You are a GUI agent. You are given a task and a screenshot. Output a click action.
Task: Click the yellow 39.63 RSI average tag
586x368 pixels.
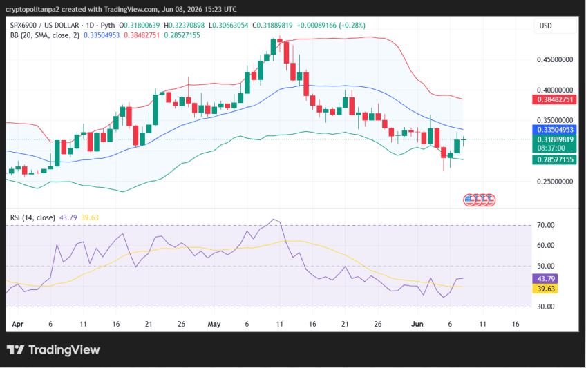click(x=545, y=289)
